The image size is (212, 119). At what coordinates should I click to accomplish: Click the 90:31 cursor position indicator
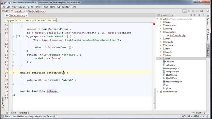coord(184,116)
